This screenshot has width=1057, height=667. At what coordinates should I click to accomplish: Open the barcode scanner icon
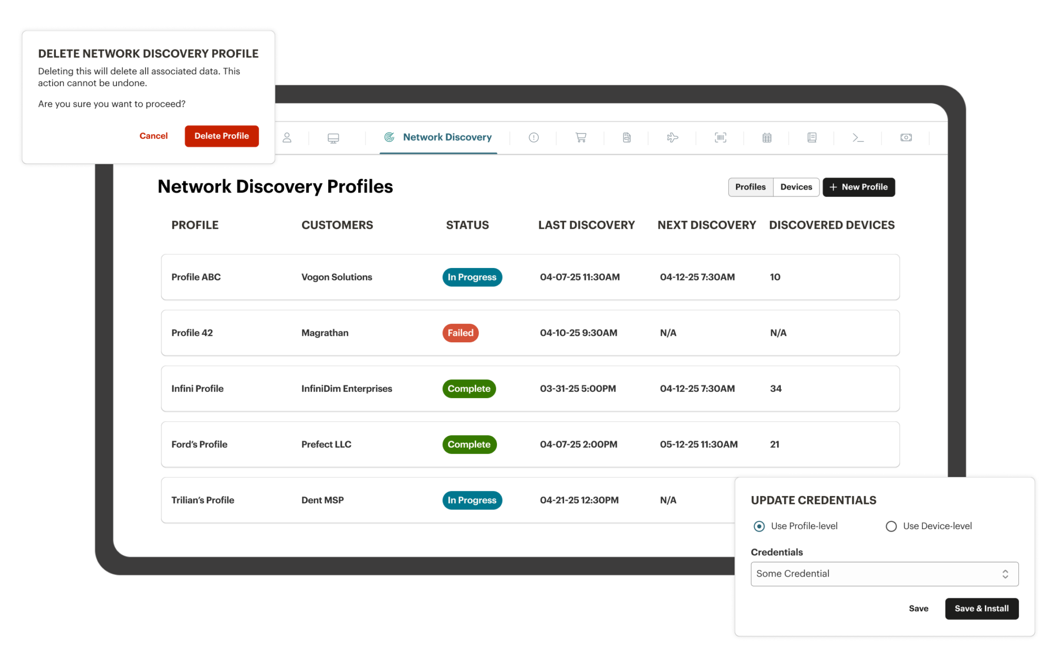point(720,138)
